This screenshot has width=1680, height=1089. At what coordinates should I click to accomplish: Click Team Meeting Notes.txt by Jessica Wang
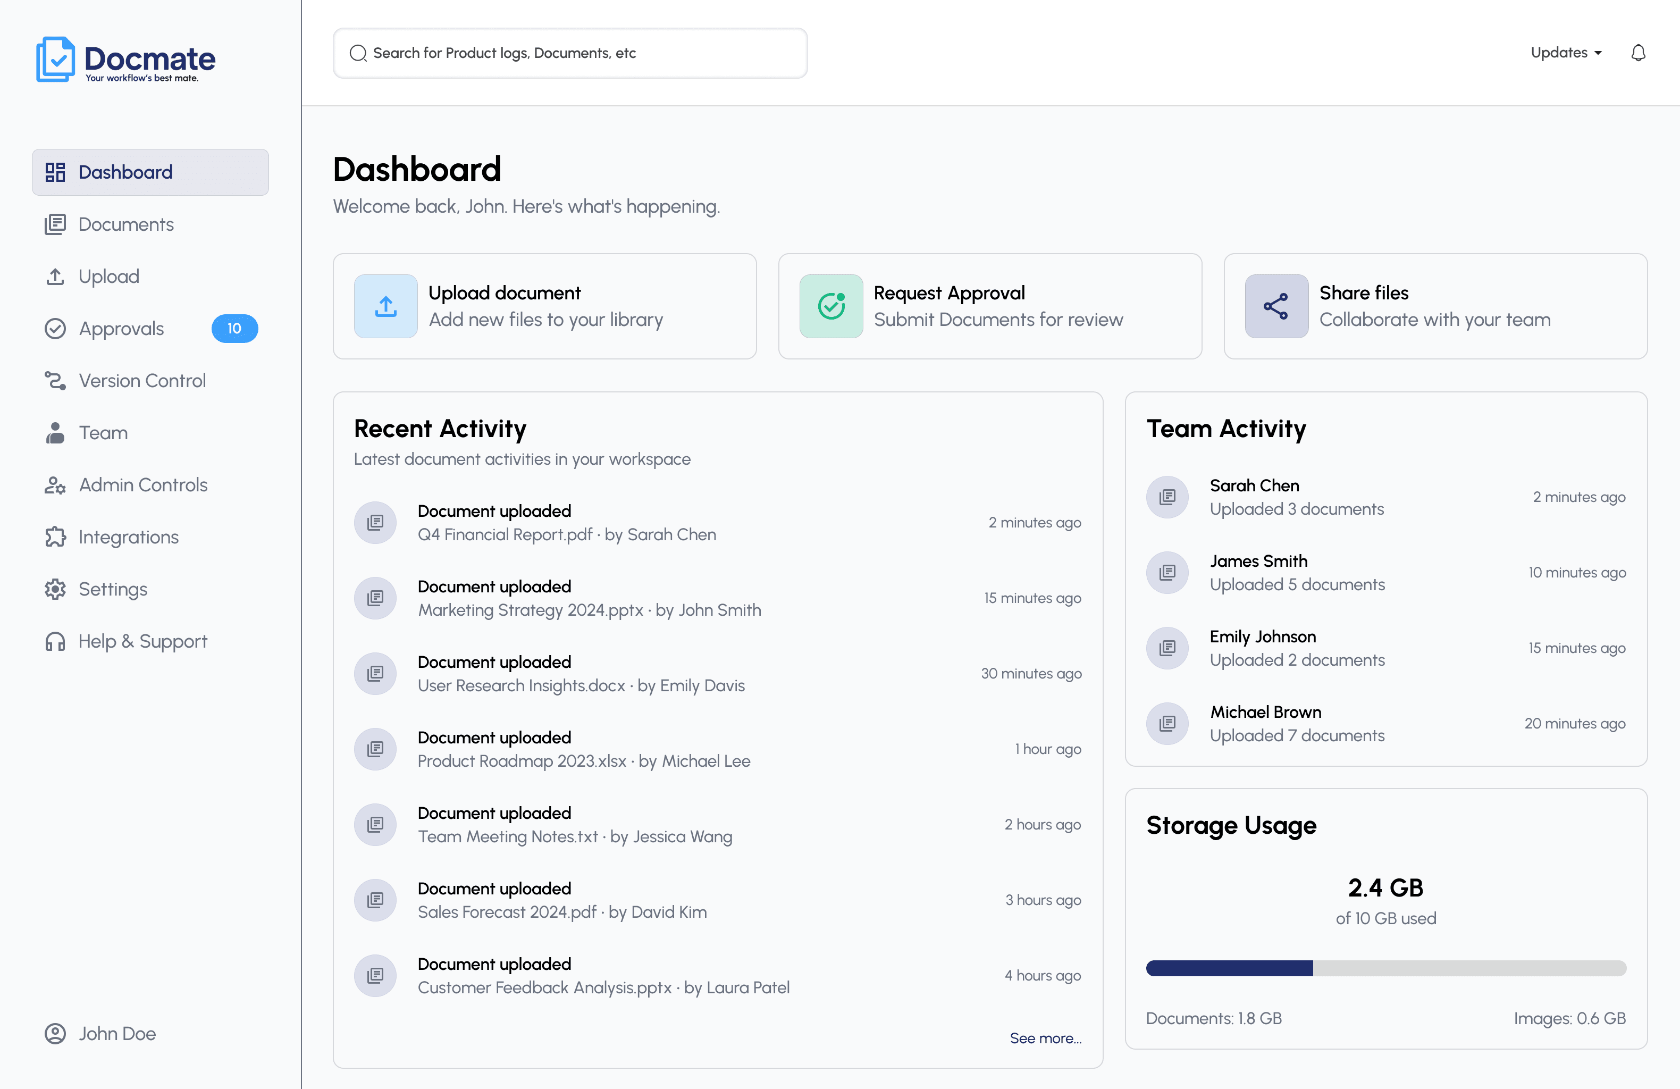tap(575, 837)
